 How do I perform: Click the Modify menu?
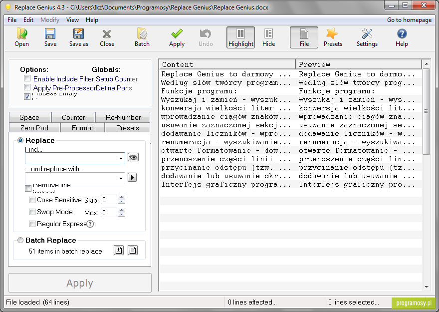pos(50,20)
